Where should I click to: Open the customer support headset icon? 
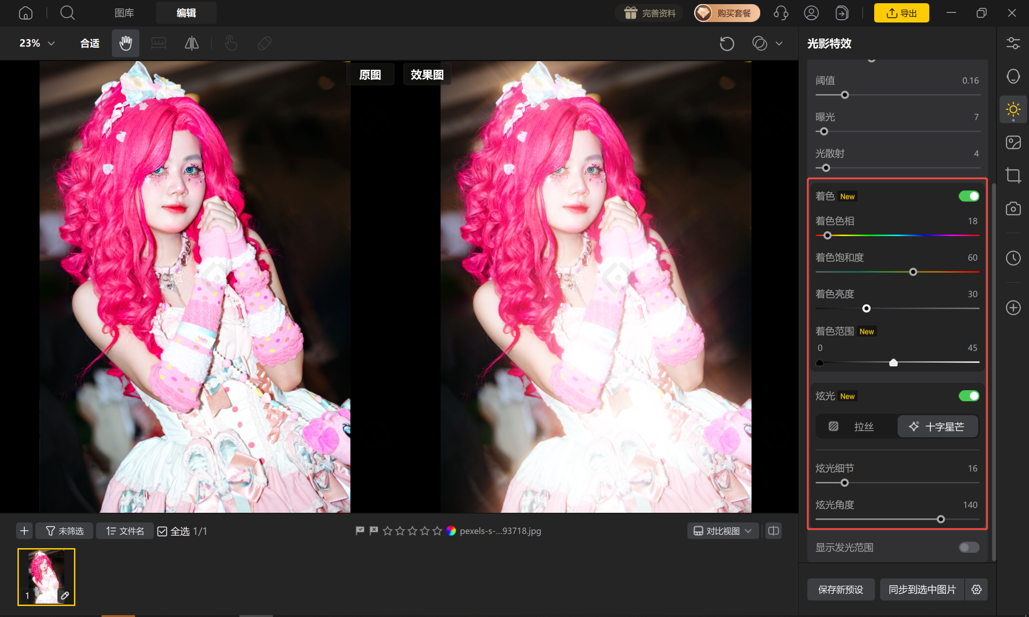781,13
